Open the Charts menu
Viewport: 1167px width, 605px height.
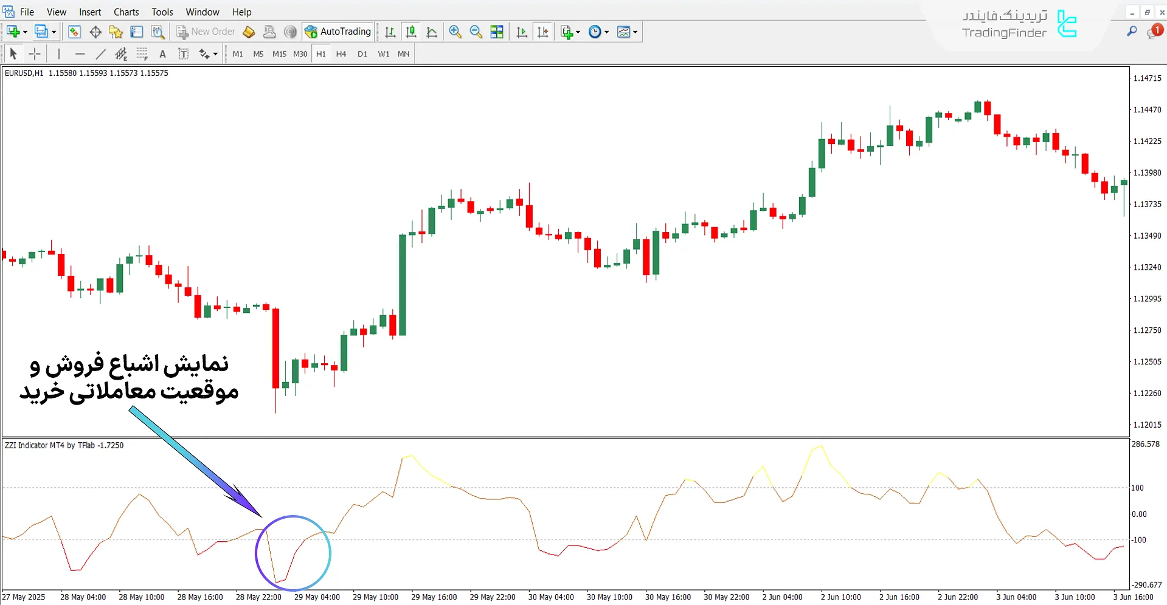coord(126,12)
